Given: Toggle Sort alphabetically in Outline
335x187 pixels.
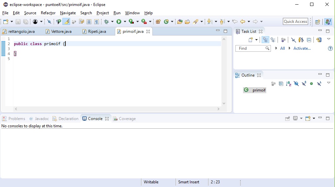Looking at the screenshot, I should click(289, 84).
